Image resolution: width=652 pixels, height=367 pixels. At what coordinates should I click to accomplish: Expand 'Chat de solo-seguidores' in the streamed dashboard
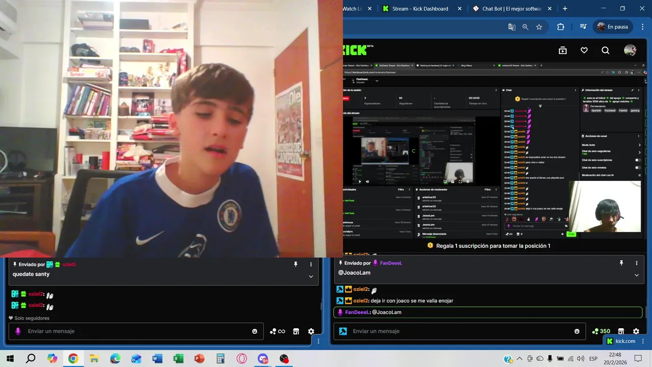click(x=639, y=152)
